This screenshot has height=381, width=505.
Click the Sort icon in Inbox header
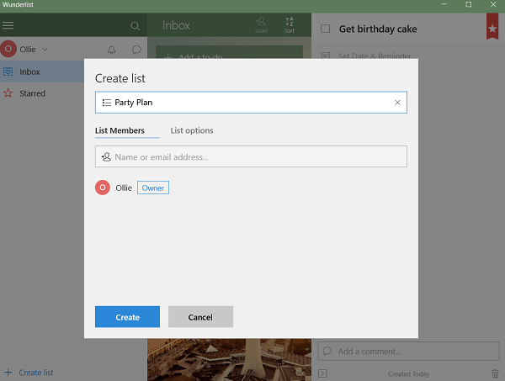click(x=290, y=24)
